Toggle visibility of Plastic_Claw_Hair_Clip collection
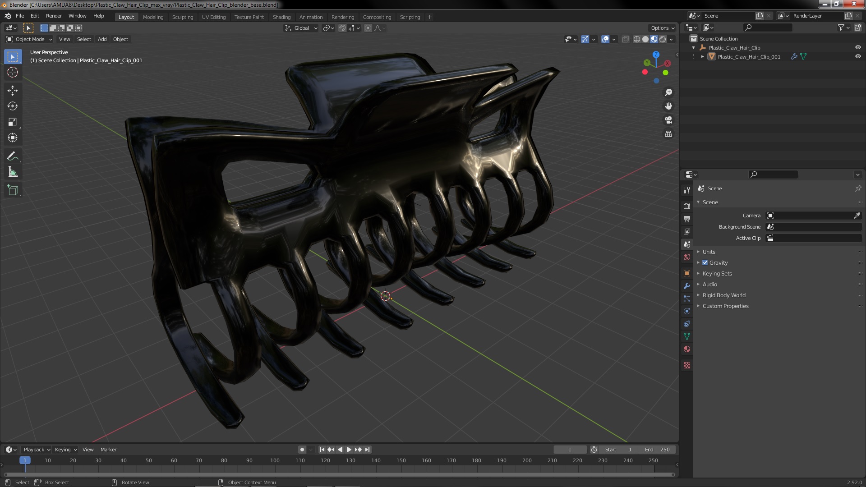Image resolution: width=866 pixels, height=487 pixels. 857,48
